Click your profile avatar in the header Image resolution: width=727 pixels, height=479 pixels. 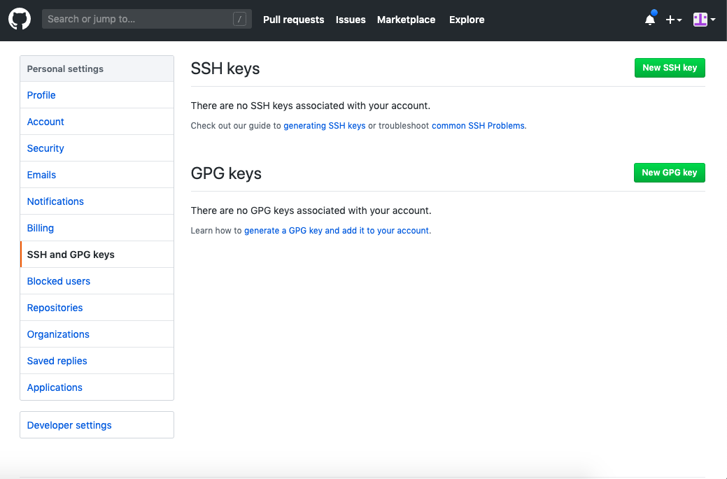tap(699, 19)
